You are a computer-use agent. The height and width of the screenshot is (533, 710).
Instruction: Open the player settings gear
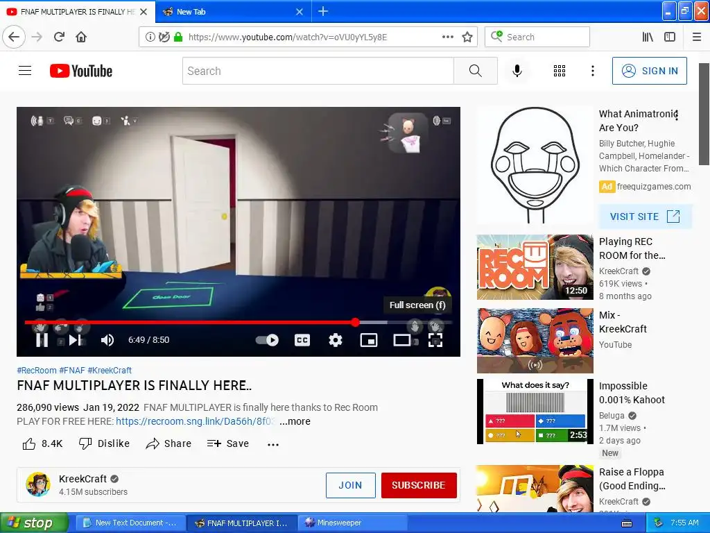point(335,340)
